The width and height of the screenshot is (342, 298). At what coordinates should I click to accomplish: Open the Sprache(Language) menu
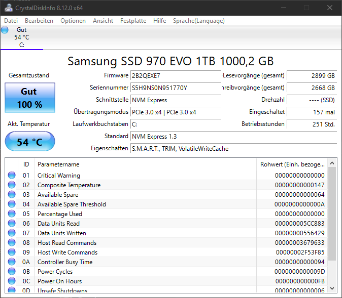[x=199, y=21]
